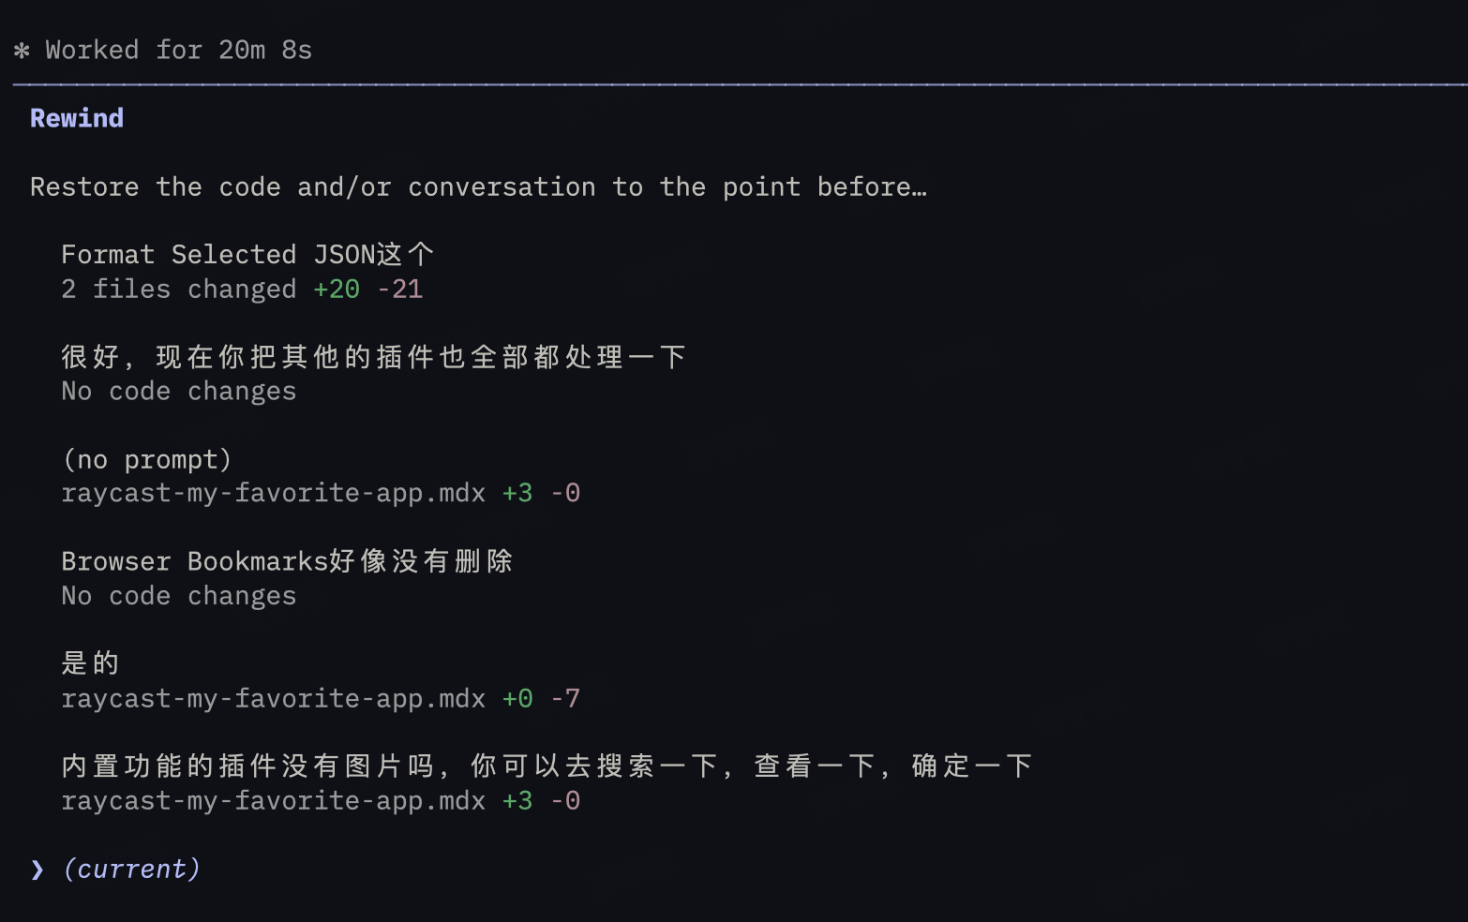
Task: Click the "raycast-my-favorite-app.mdx" file under "是的"
Action: coord(273,699)
